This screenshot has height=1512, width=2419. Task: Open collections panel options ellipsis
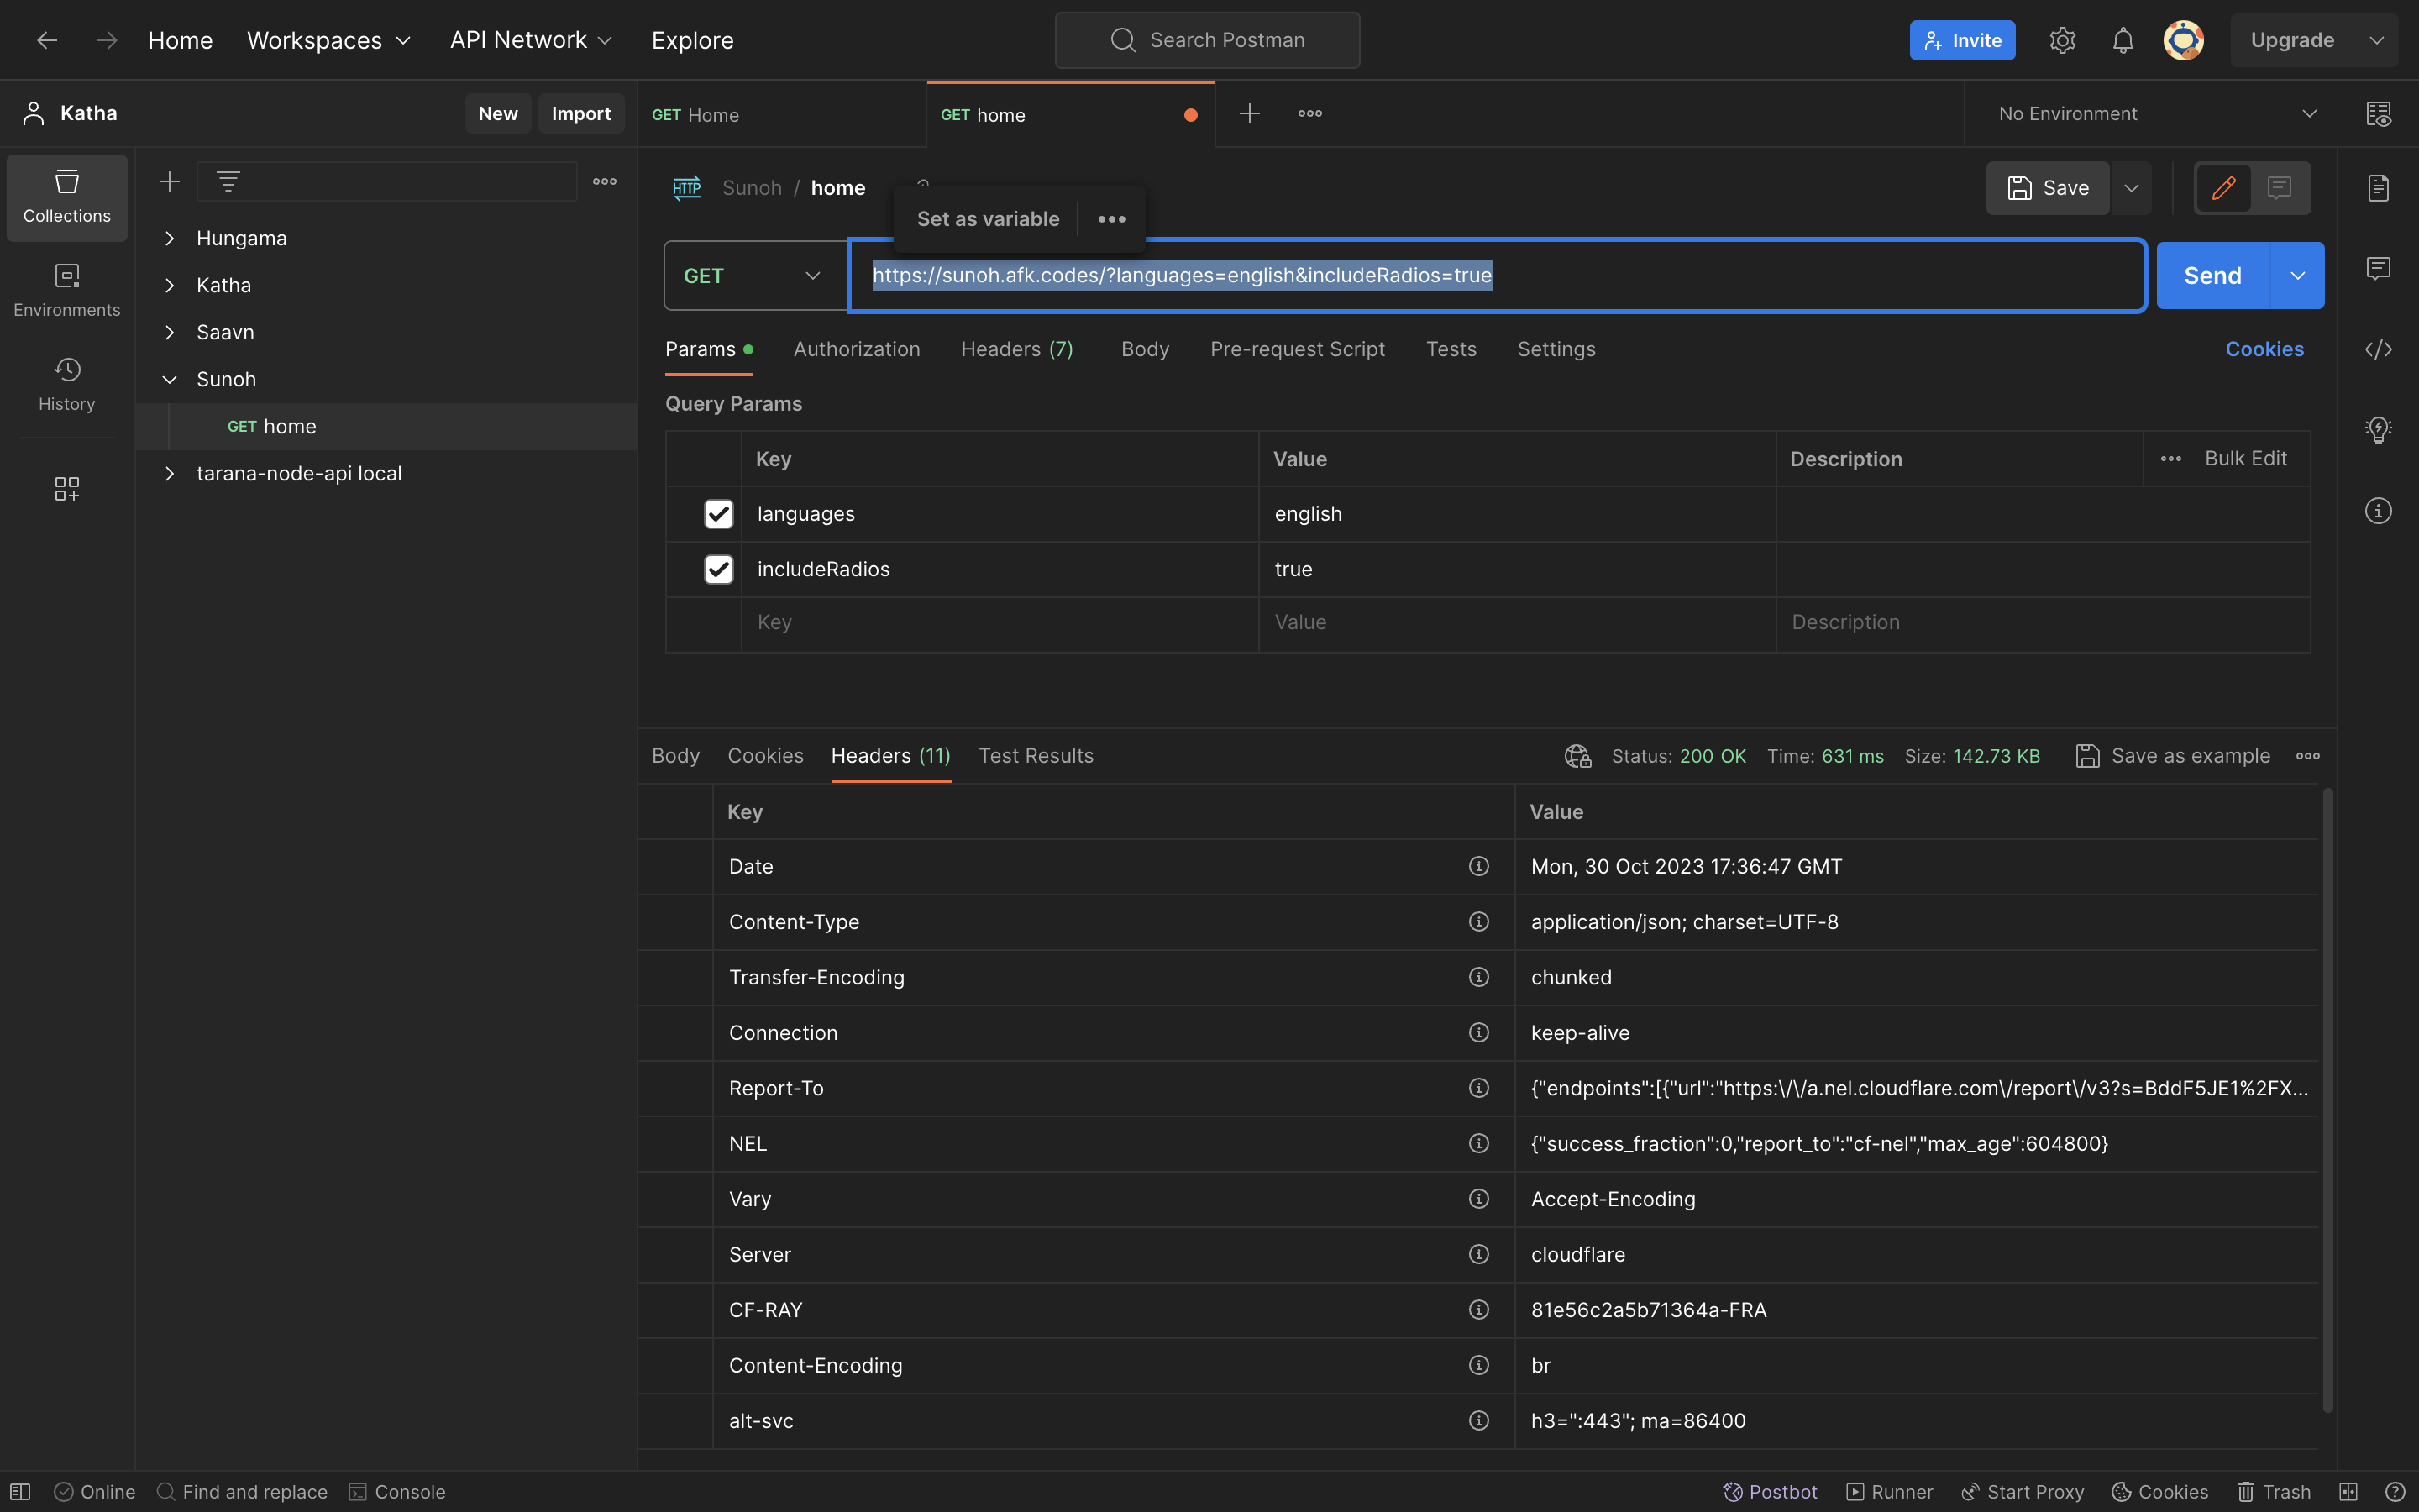tap(605, 181)
